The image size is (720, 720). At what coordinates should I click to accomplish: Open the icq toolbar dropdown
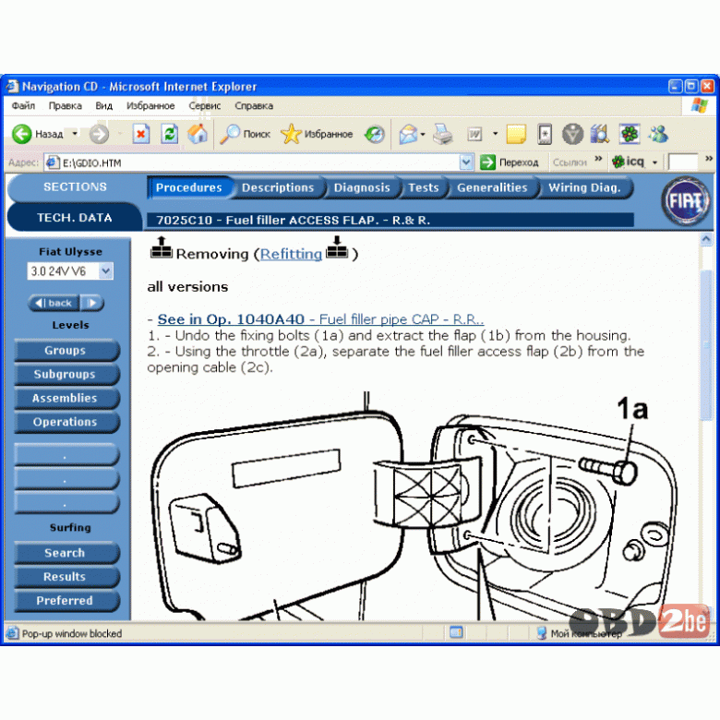click(x=654, y=162)
